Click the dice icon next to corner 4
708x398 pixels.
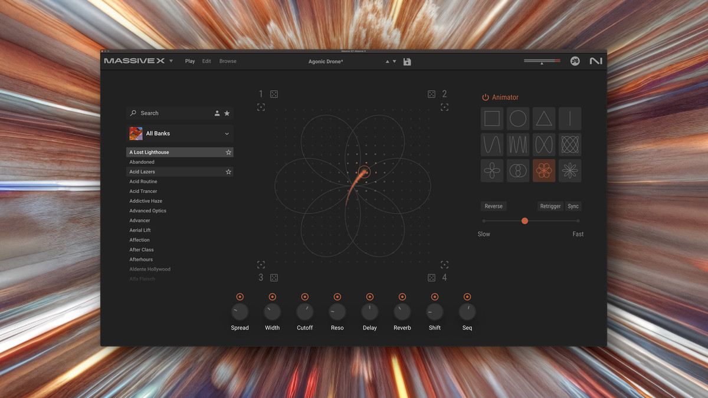coord(431,278)
